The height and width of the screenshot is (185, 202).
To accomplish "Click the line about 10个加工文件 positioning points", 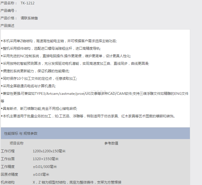I will click(39, 79).
